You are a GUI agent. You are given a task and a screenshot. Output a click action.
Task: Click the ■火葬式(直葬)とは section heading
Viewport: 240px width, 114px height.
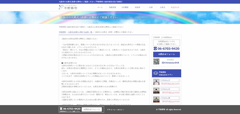coord(69,63)
